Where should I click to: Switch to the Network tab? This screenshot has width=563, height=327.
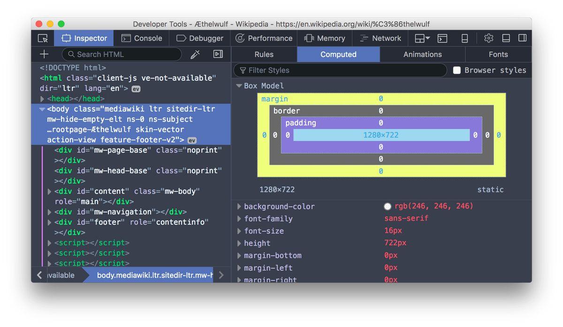[x=380, y=38]
